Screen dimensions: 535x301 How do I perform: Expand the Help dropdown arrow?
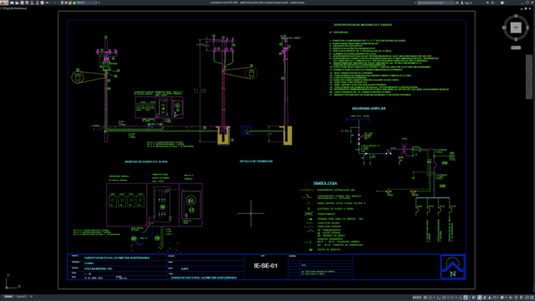pyautogui.click(x=506, y=3)
